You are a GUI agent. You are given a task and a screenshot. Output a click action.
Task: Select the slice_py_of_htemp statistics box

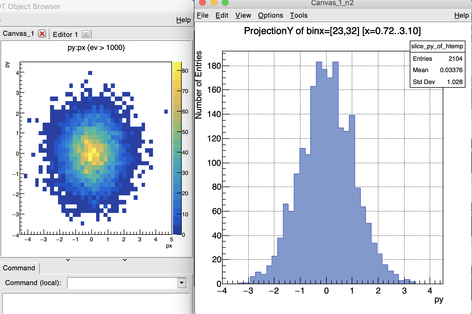pyautogui.click(x=437, y=64)
